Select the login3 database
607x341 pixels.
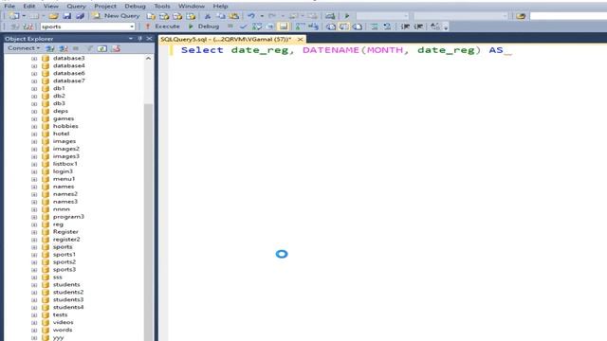point(63,171)
